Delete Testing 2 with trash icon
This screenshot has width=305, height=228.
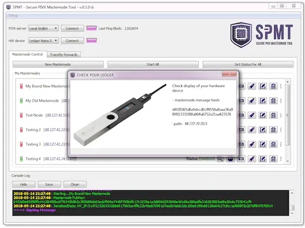[x=273, y=129]
